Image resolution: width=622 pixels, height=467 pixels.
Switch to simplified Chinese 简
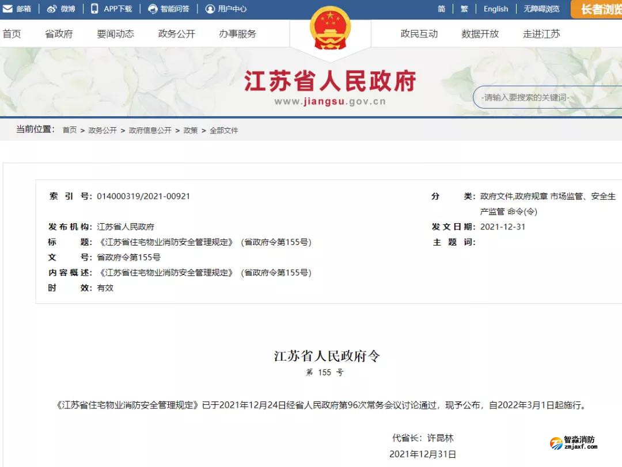(x=441, y=9)
